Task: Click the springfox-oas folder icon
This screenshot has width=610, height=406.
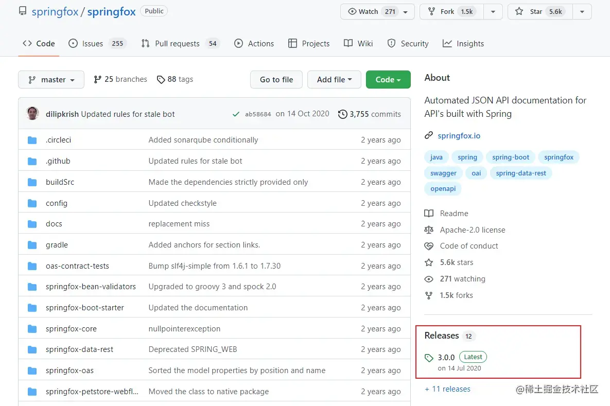Action: click(32, 370)
